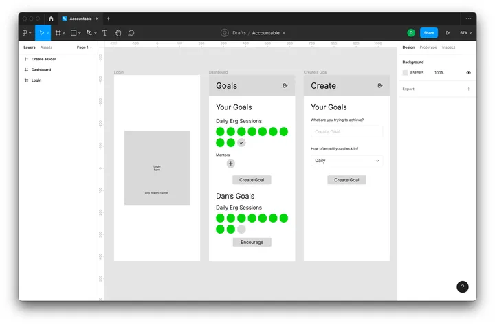Click the gray dot in Dan's Goals
Image resolution: width=495 pixels, height=325 pixels.
coord(241,229)
